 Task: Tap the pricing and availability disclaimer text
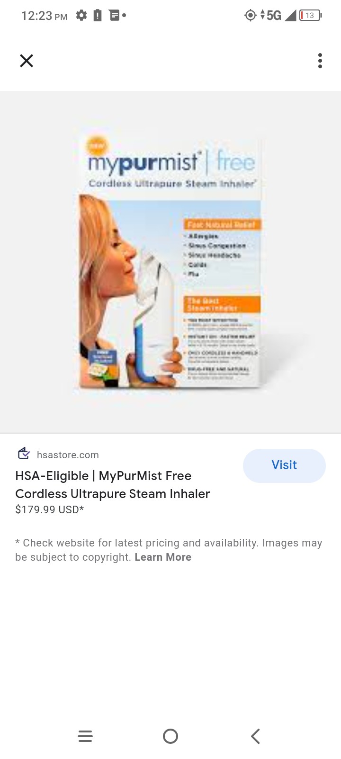pos(169,550)
